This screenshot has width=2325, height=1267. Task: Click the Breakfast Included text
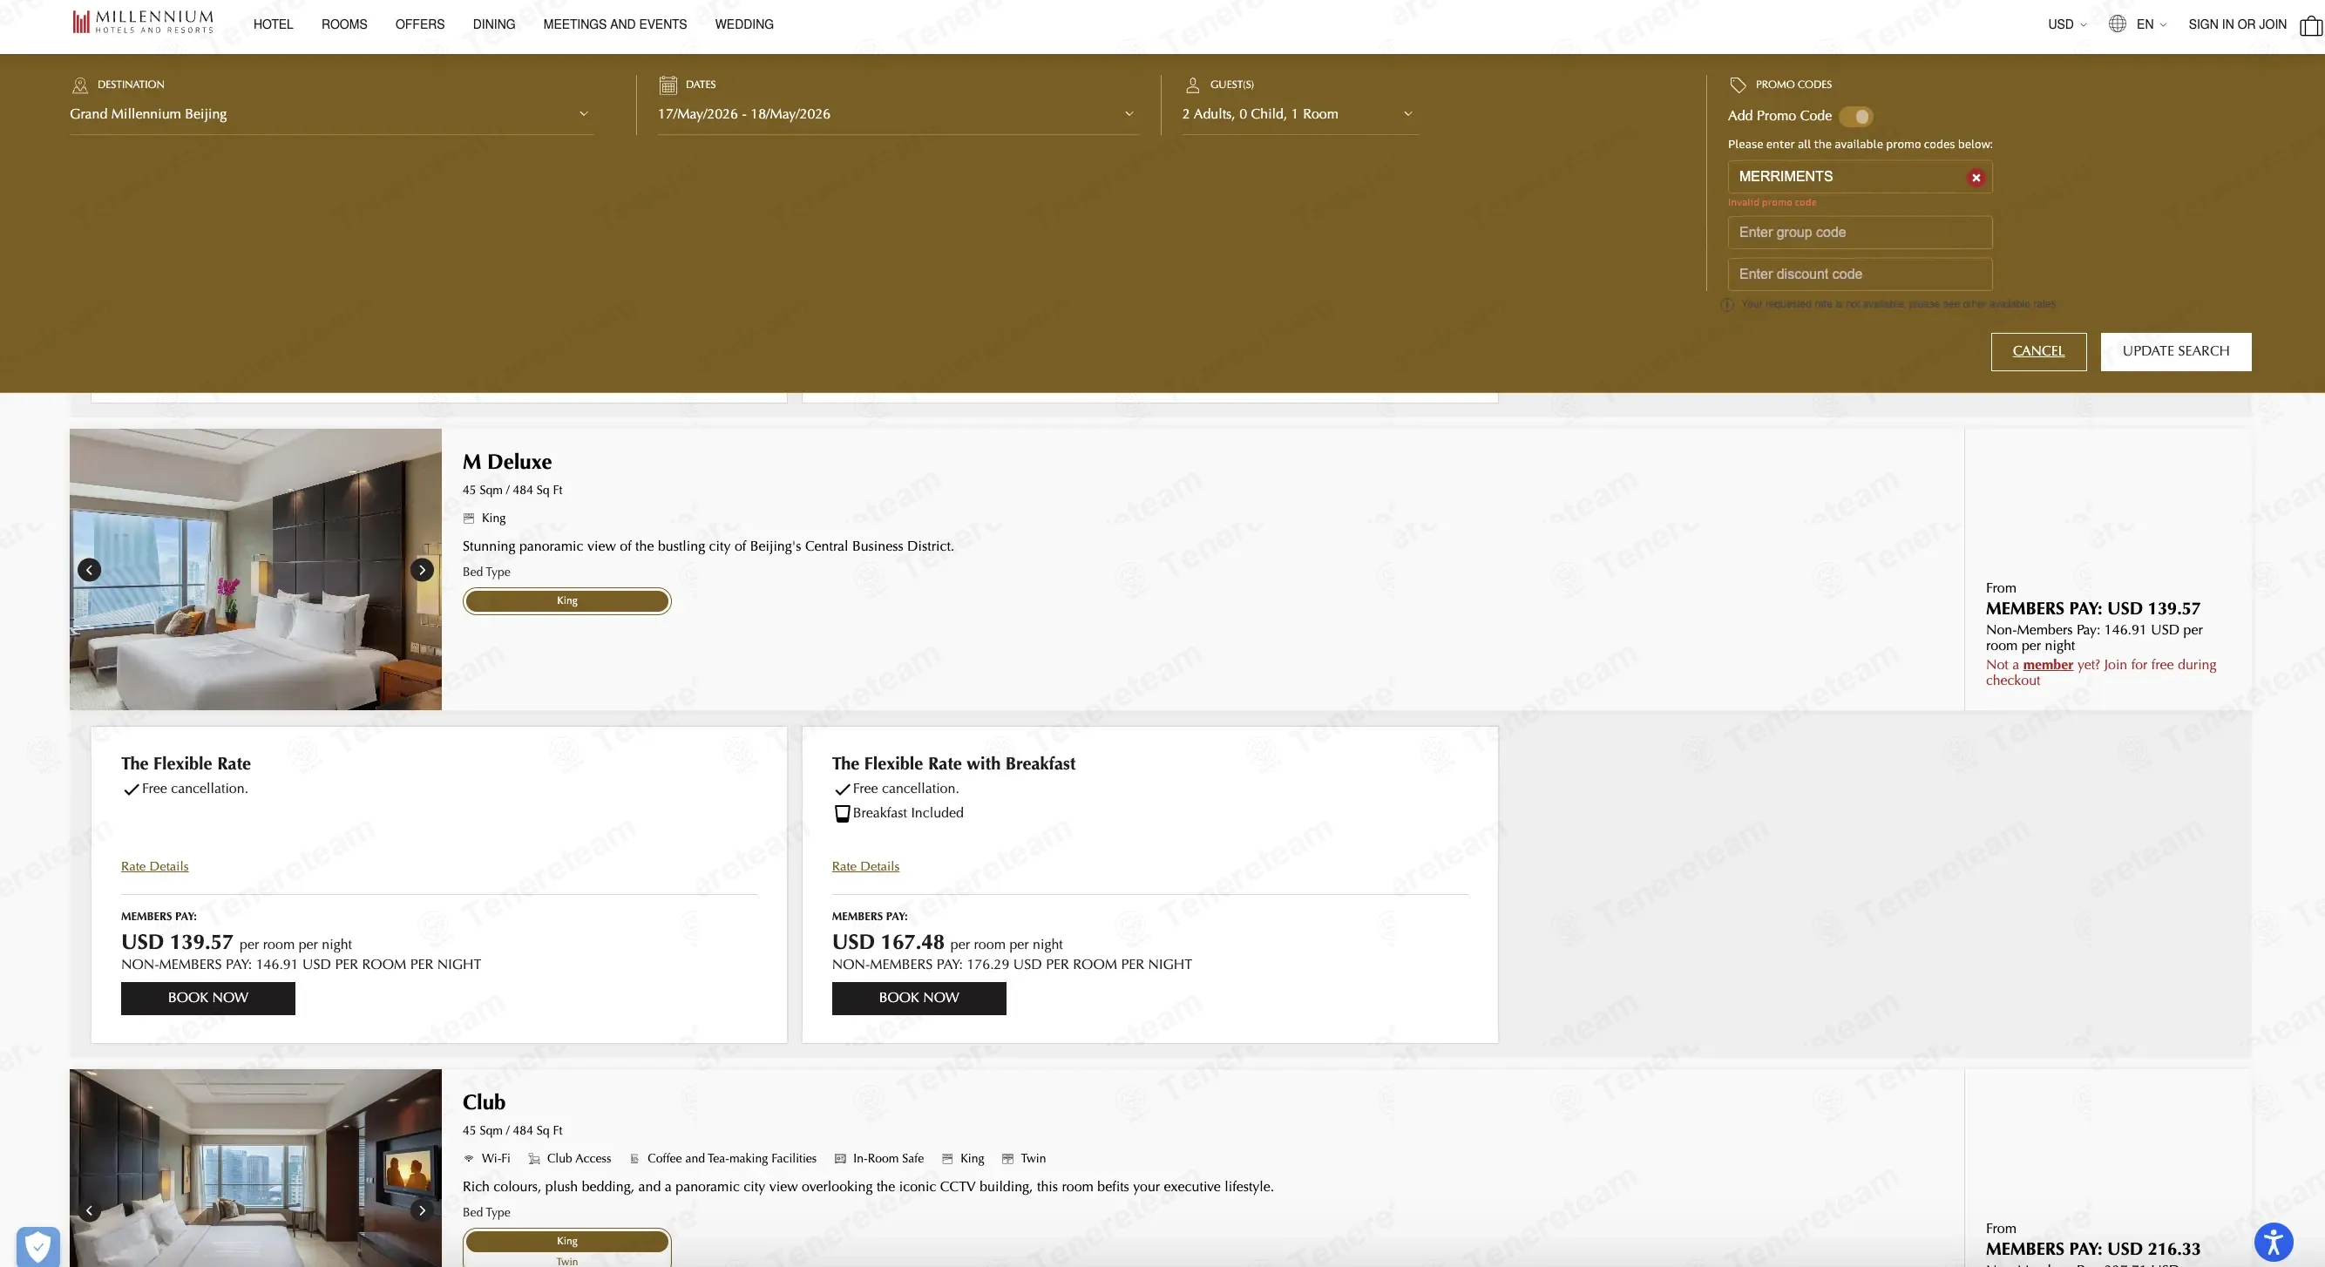pyautogui.click(x=908, y=813)
